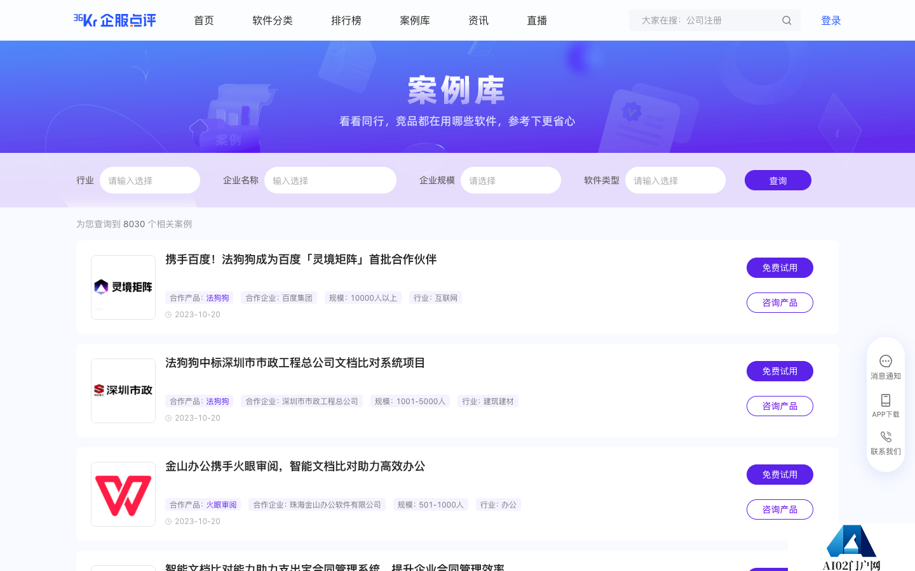
Task: Click the 为您查询到 8030 个相关案例 text
Action: (x=134, y=224)
